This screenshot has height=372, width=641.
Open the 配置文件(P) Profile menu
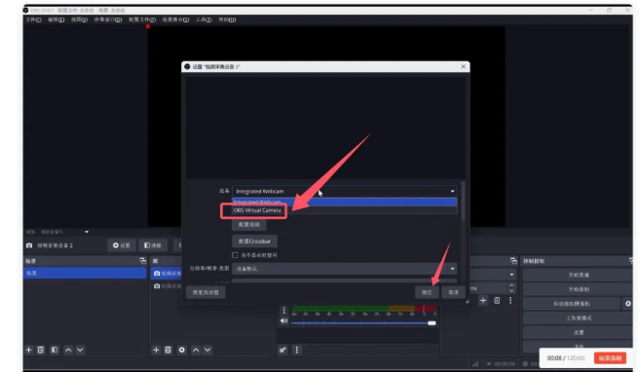coord(142,19)
